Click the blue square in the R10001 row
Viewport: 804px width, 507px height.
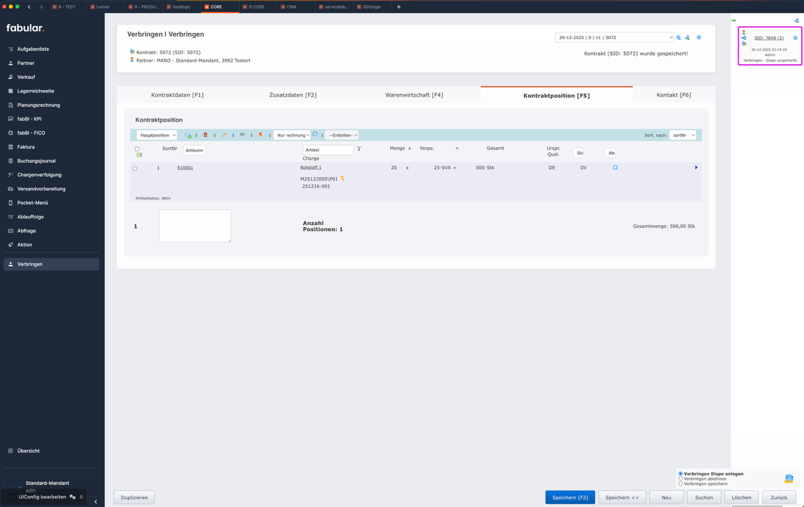(615, 168)
